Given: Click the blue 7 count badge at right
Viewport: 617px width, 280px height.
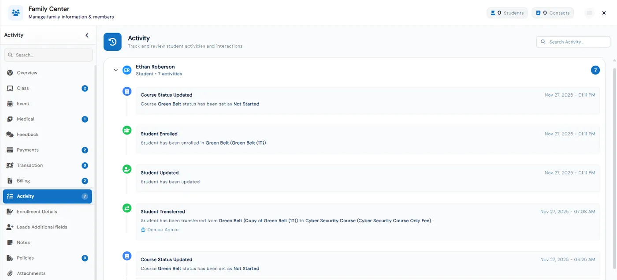Looking at the screenshot, I should point(595,70).
